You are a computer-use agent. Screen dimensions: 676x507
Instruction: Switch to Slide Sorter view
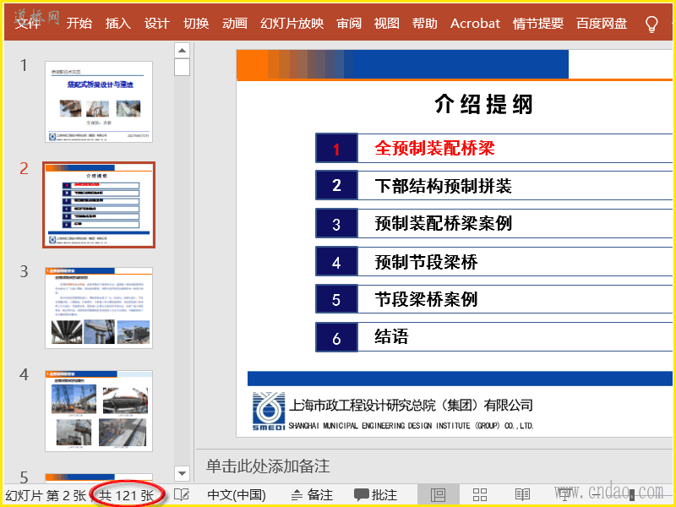point(480,495)
